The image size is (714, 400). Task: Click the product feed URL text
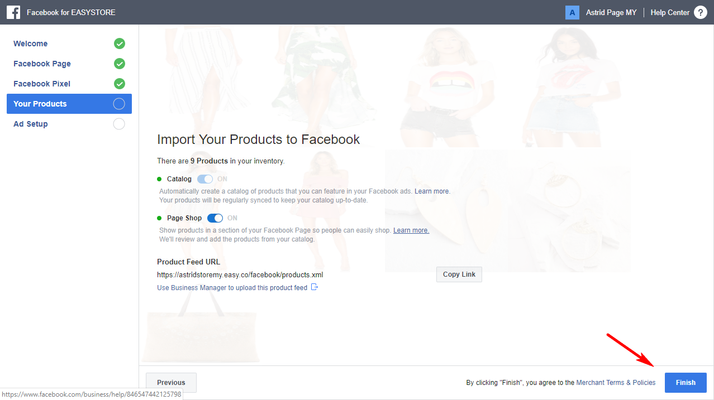[240, 275]
